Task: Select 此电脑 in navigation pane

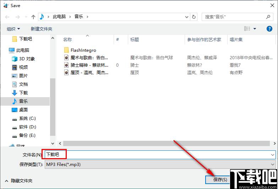Action: (22, 50)
